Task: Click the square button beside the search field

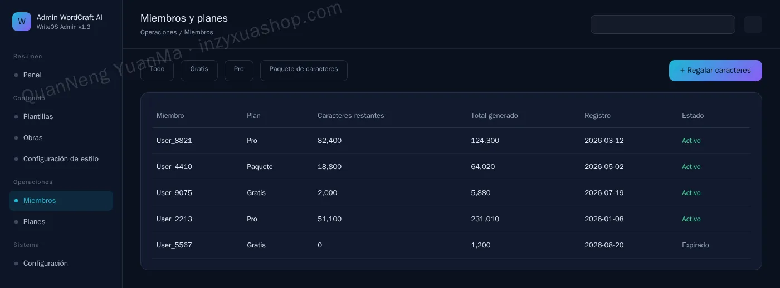Action: tap(753, 24)
